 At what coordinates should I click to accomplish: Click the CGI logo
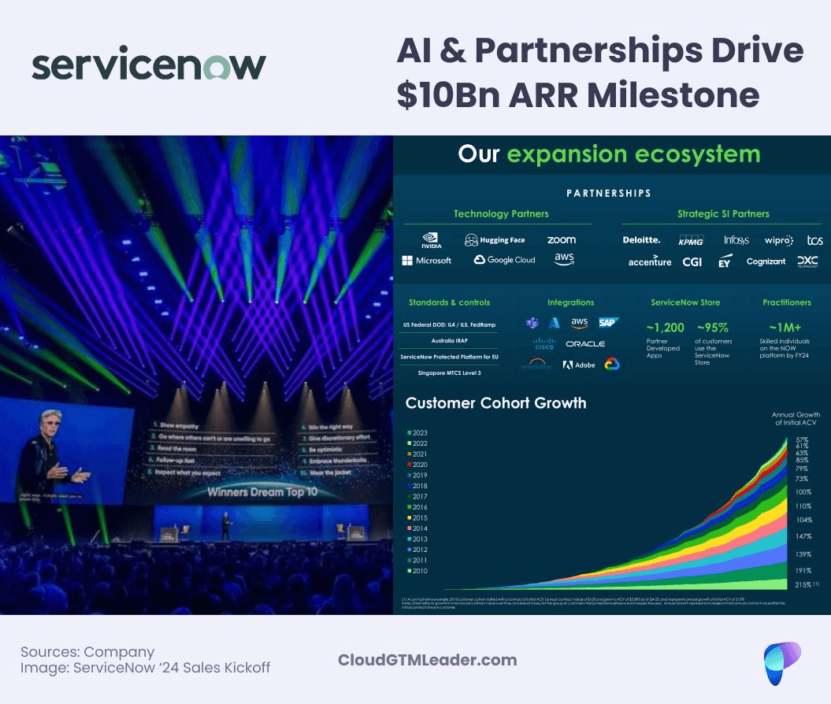692,261
